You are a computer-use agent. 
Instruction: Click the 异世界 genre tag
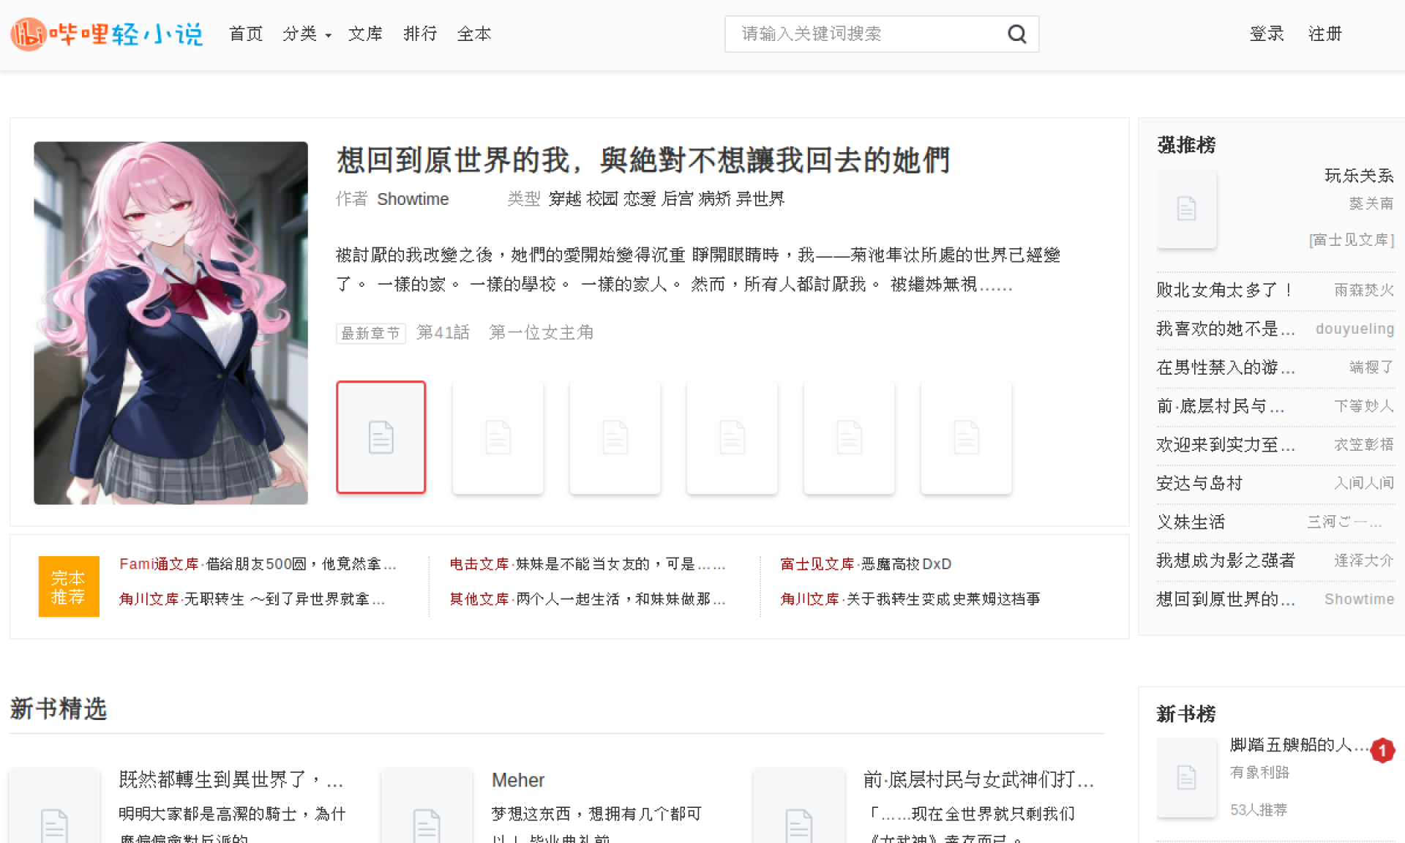tap(760, 199)
